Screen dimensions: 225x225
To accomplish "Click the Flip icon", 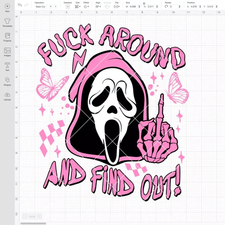I will point(116,6).
